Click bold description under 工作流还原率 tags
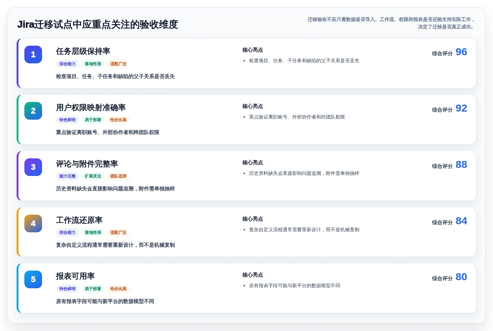The height and width of the screenshot is (331, 493). pyautogui.click(x=116, y=245)
